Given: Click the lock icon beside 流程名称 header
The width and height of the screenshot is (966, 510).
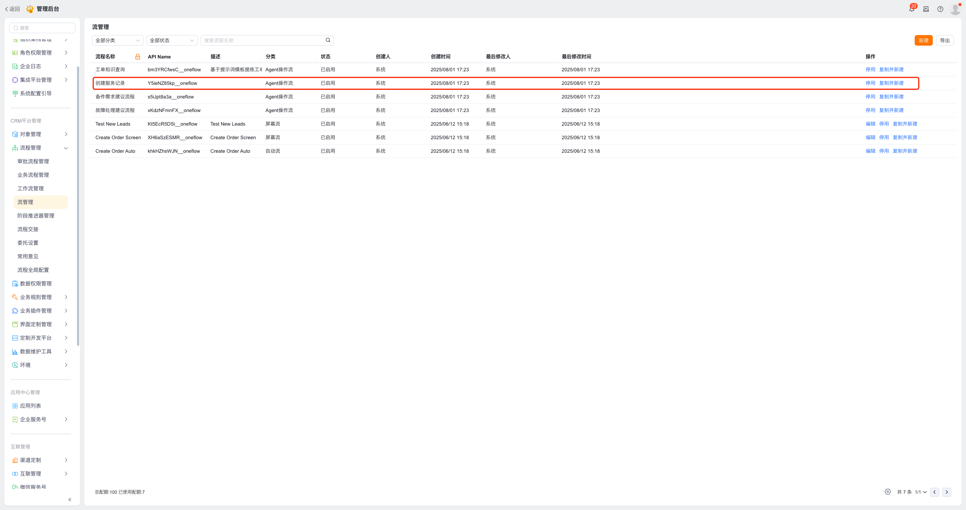Looking at the screenshot, I should 138,57.
